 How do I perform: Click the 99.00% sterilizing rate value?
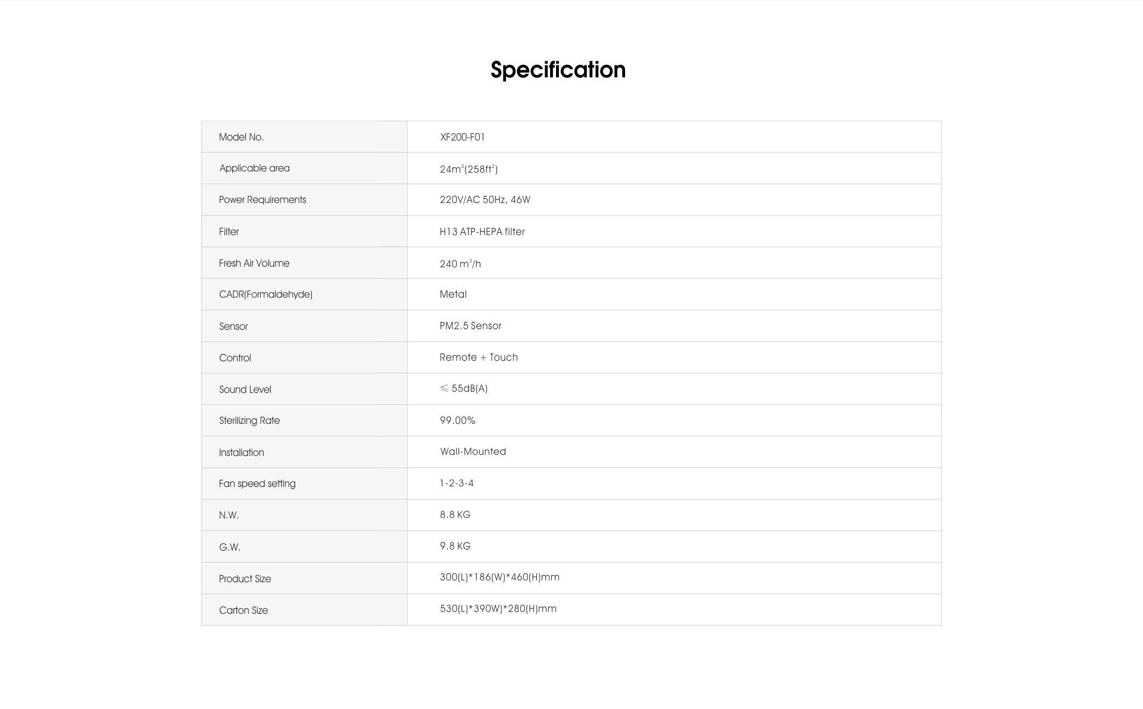pos(457,420)
